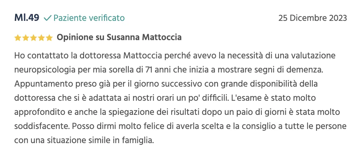Click the green verified checkmark icon
364x154 pixels.
pyautogui.click(x=47, y=18)
